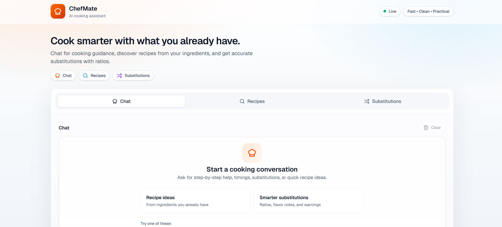Click the purple shuffle icon in the Substitutions pill
502x227 pixels.
(x=119, y=76)
